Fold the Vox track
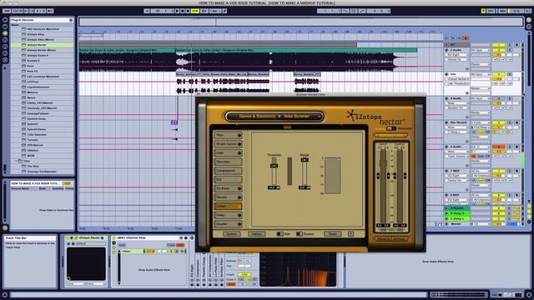The height and width of the screenshot is (300, 534). click(x=447, y=74)
